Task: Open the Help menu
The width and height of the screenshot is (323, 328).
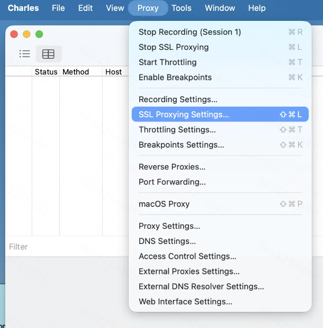Action: point(257,8)
